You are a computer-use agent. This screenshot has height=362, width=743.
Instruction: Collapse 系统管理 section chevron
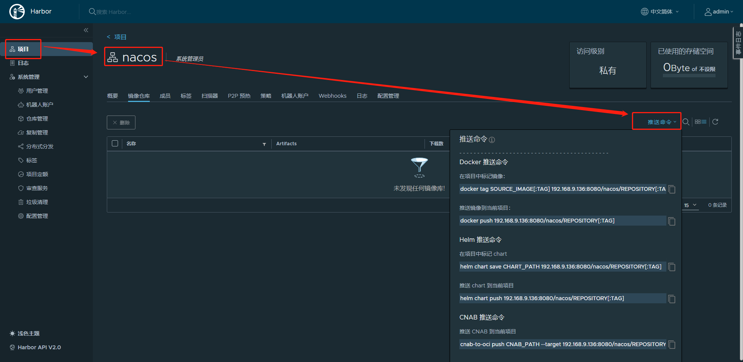tap(86, 77)
